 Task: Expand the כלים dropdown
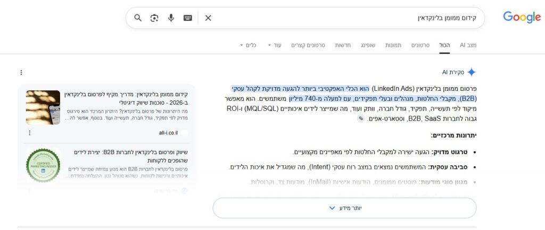click(248, 45)
